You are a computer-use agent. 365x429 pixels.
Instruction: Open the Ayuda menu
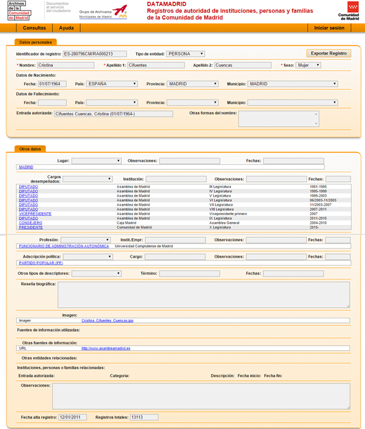click(66, 28)
